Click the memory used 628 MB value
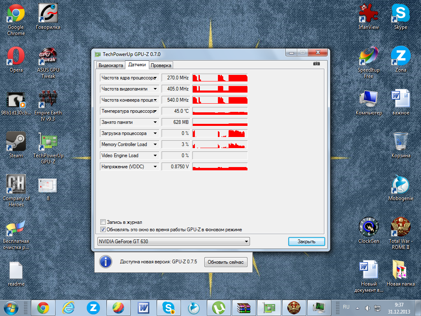The image size is (421, 316). pyautogui.click(x=176, y=122)
